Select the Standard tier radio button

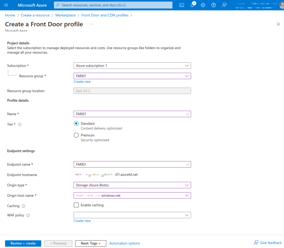pyautogui.click(x=76, y=124)
